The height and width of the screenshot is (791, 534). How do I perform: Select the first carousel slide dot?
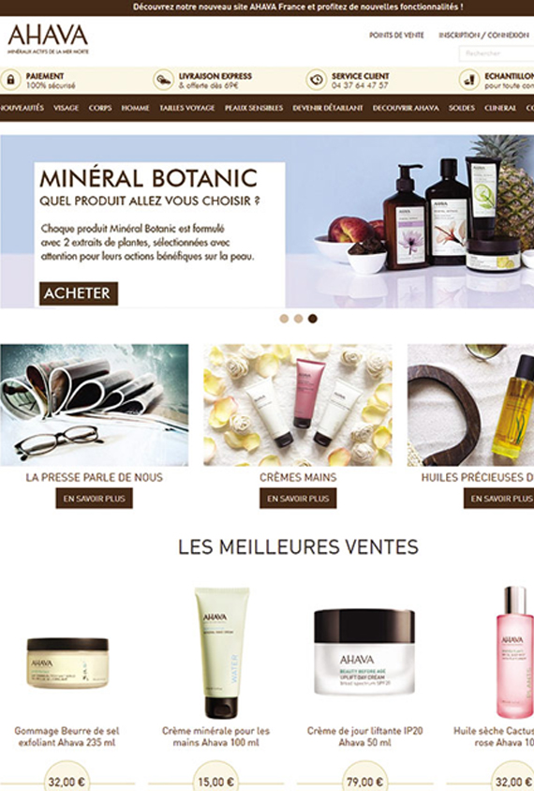[x=284, y=319]
